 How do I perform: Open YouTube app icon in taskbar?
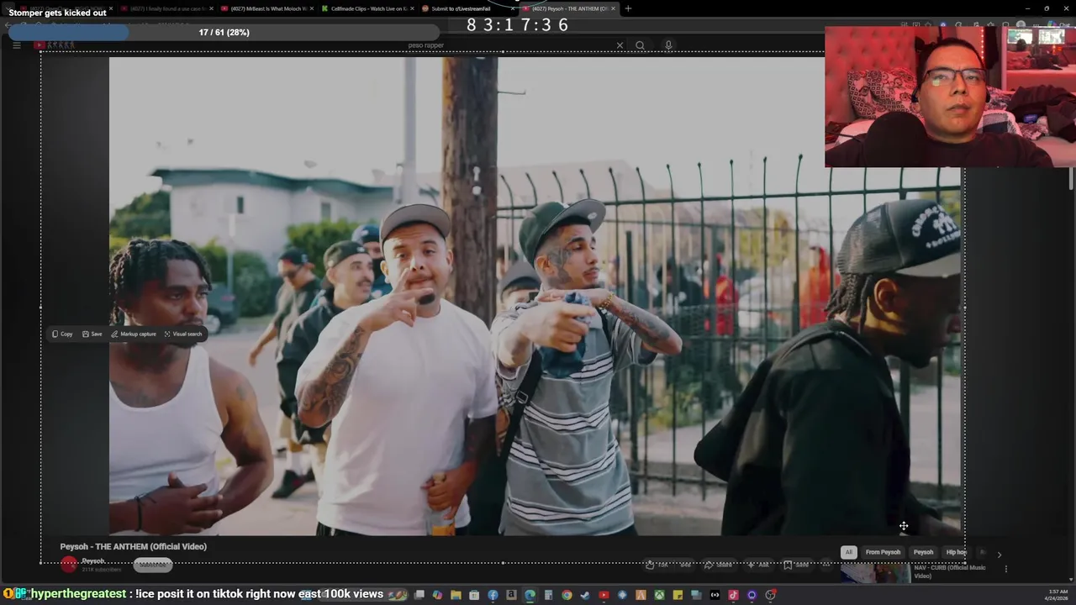click(604, 595)
